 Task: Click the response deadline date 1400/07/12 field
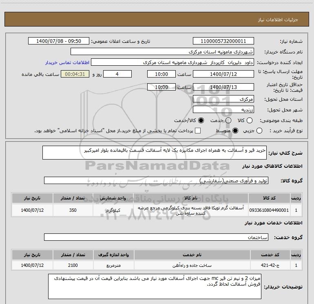click(x=223, y=74)
